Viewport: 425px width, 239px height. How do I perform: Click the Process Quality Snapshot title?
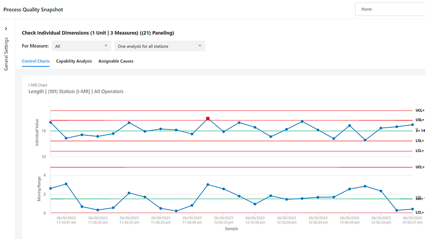point(33,10)
